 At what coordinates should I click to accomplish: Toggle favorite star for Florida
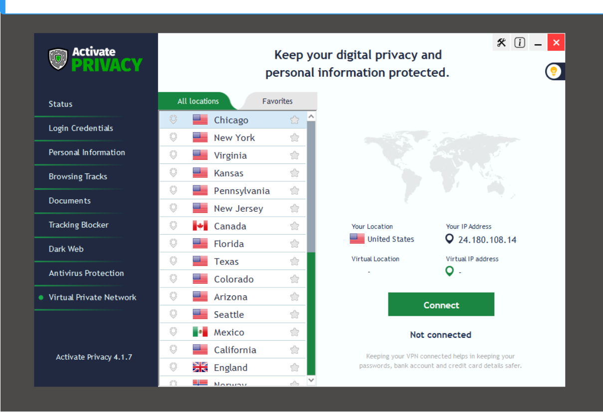[x=295, y=244]
